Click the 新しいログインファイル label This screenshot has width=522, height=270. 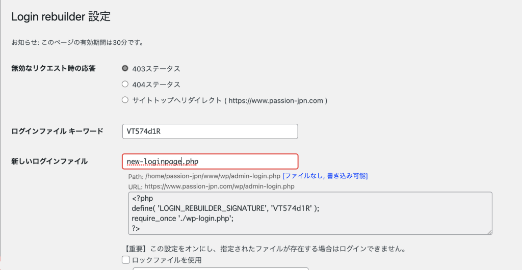[x=49, y=161]
